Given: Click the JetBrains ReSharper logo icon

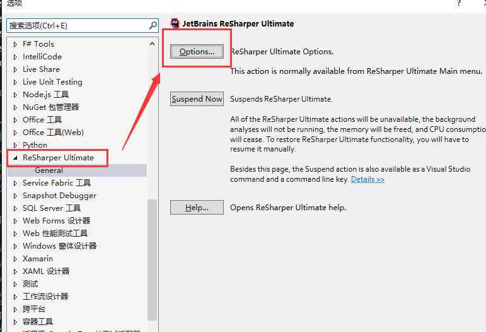Looking at the screenshot, I should (x=175, y=23).
